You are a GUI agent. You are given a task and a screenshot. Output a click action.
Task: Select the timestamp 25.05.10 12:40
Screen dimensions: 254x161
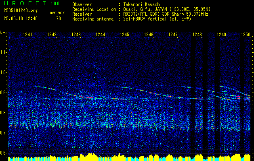click(x=21, y=19)
